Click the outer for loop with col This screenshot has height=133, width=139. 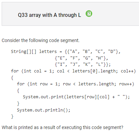click(73, 71)
